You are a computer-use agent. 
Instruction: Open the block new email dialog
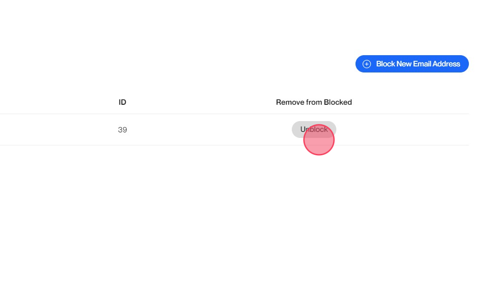click(x=412, y=64)
